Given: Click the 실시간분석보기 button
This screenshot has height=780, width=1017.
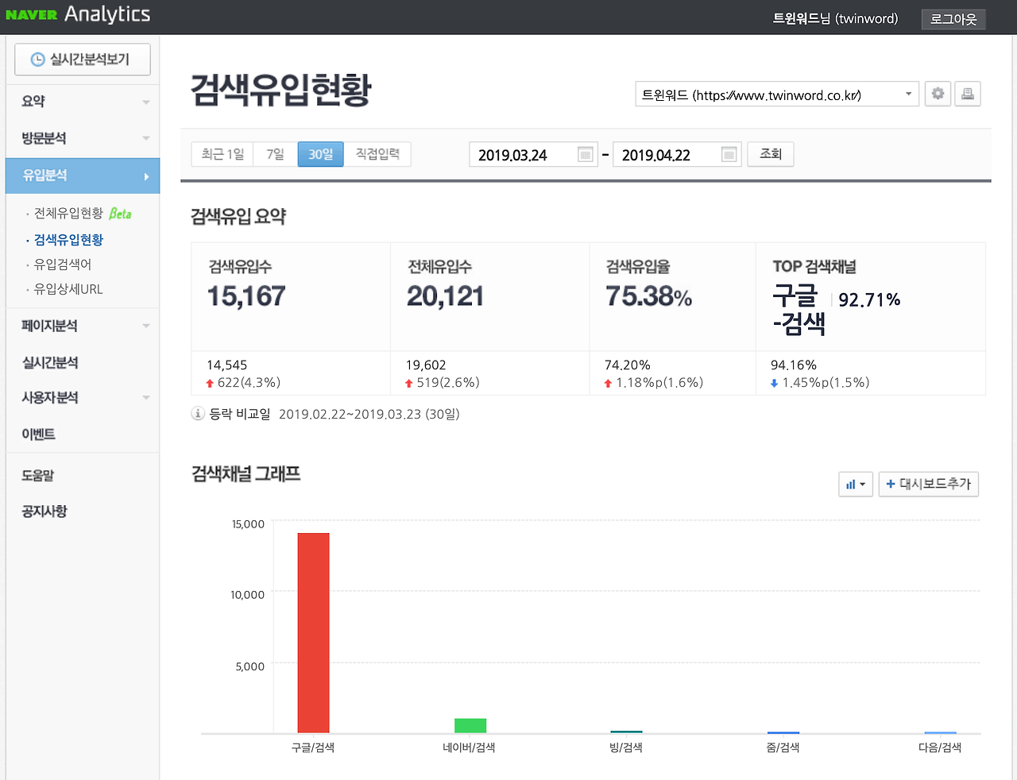Looking at the screenshot, I should pyautogui.click(x=83, y=60).
